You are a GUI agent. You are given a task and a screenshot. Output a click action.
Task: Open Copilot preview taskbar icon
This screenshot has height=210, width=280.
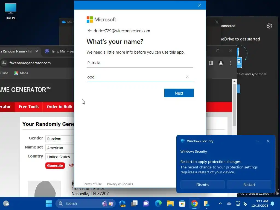click(x=122, y=203)
